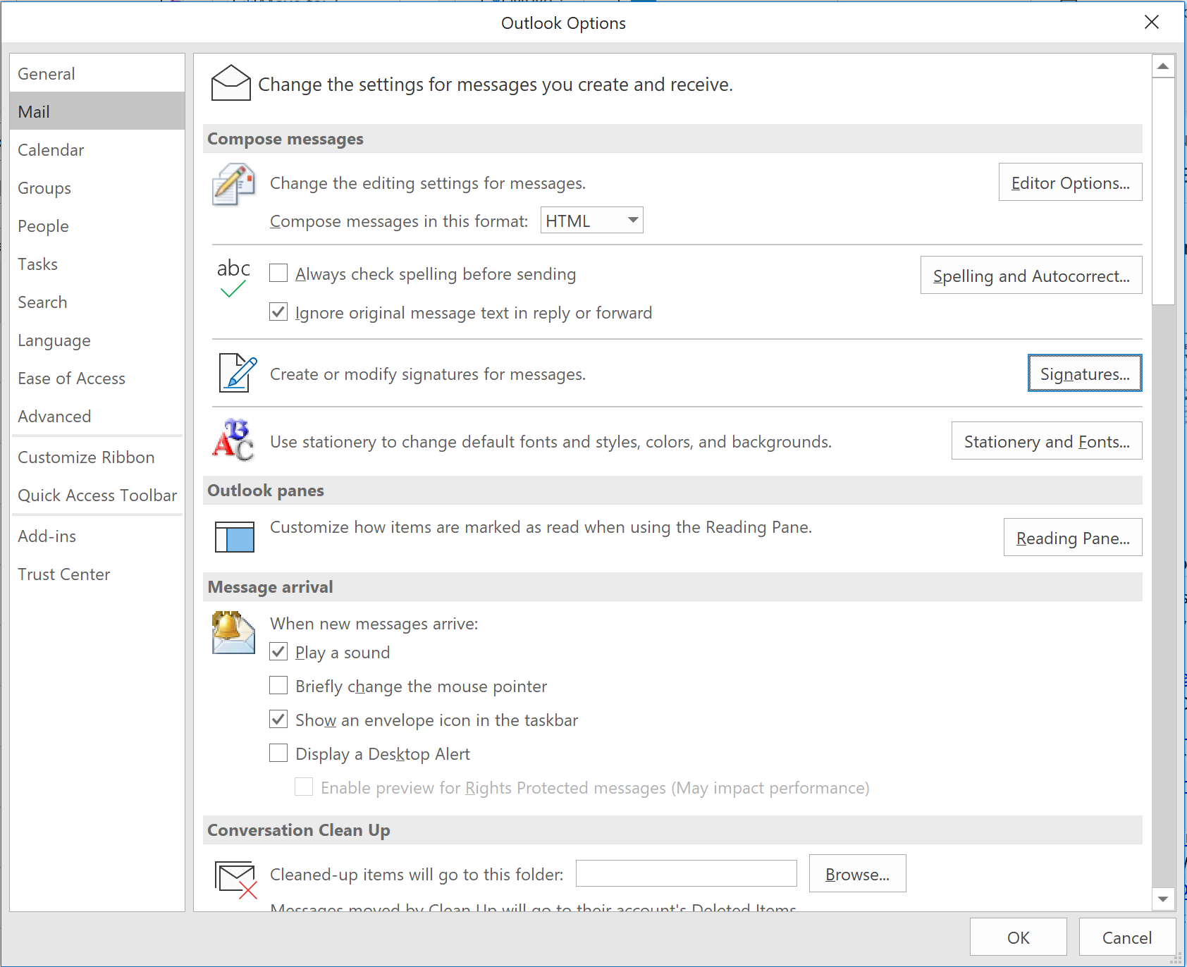Screen dimensions: 1187x967
Task: Click the mail envelope icon beside the heading
Action: pos(230,83)
